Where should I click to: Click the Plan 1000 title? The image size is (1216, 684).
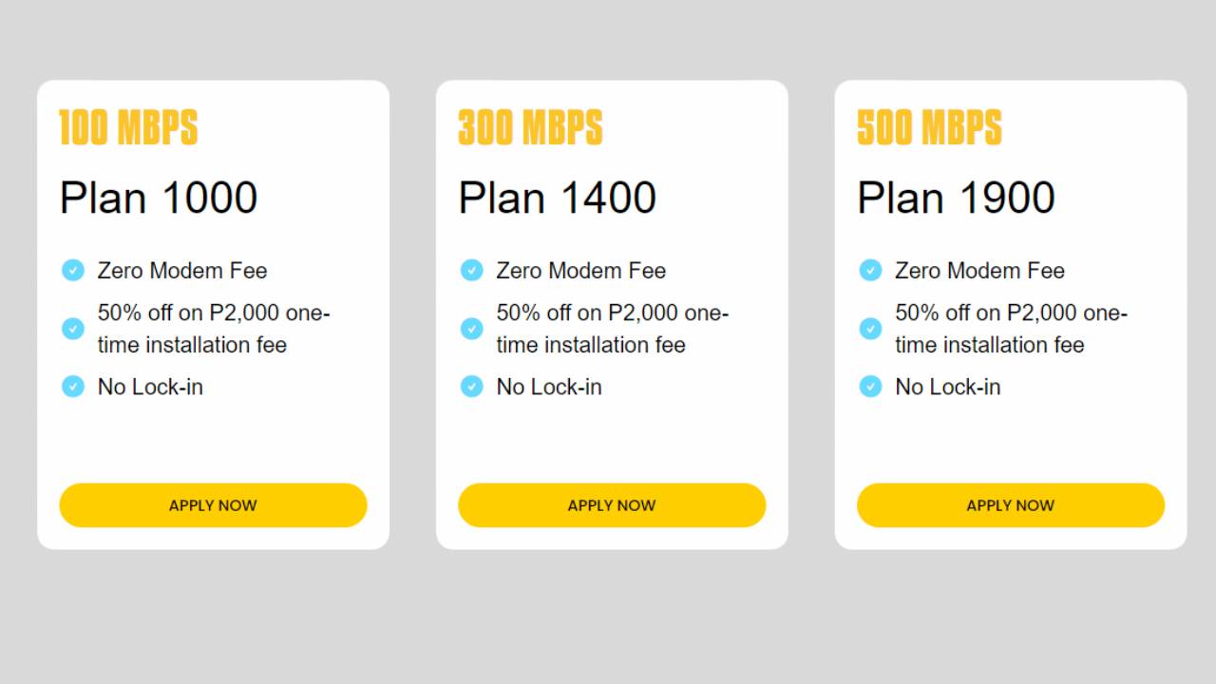tap(159, 198)
